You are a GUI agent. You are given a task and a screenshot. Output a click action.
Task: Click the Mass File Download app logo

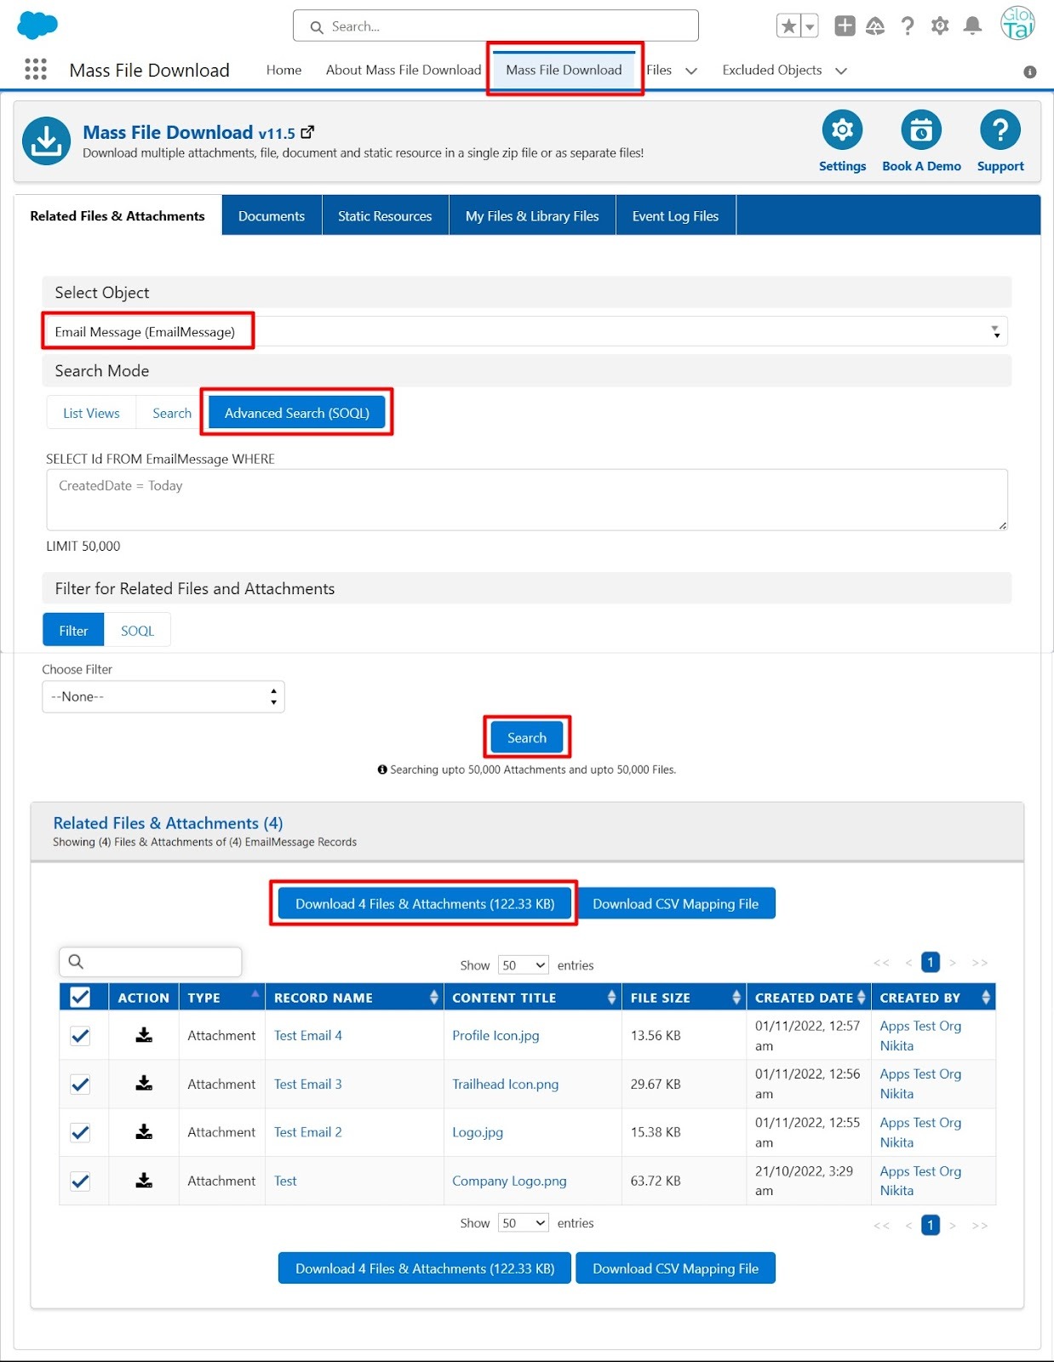coord(46,140)
